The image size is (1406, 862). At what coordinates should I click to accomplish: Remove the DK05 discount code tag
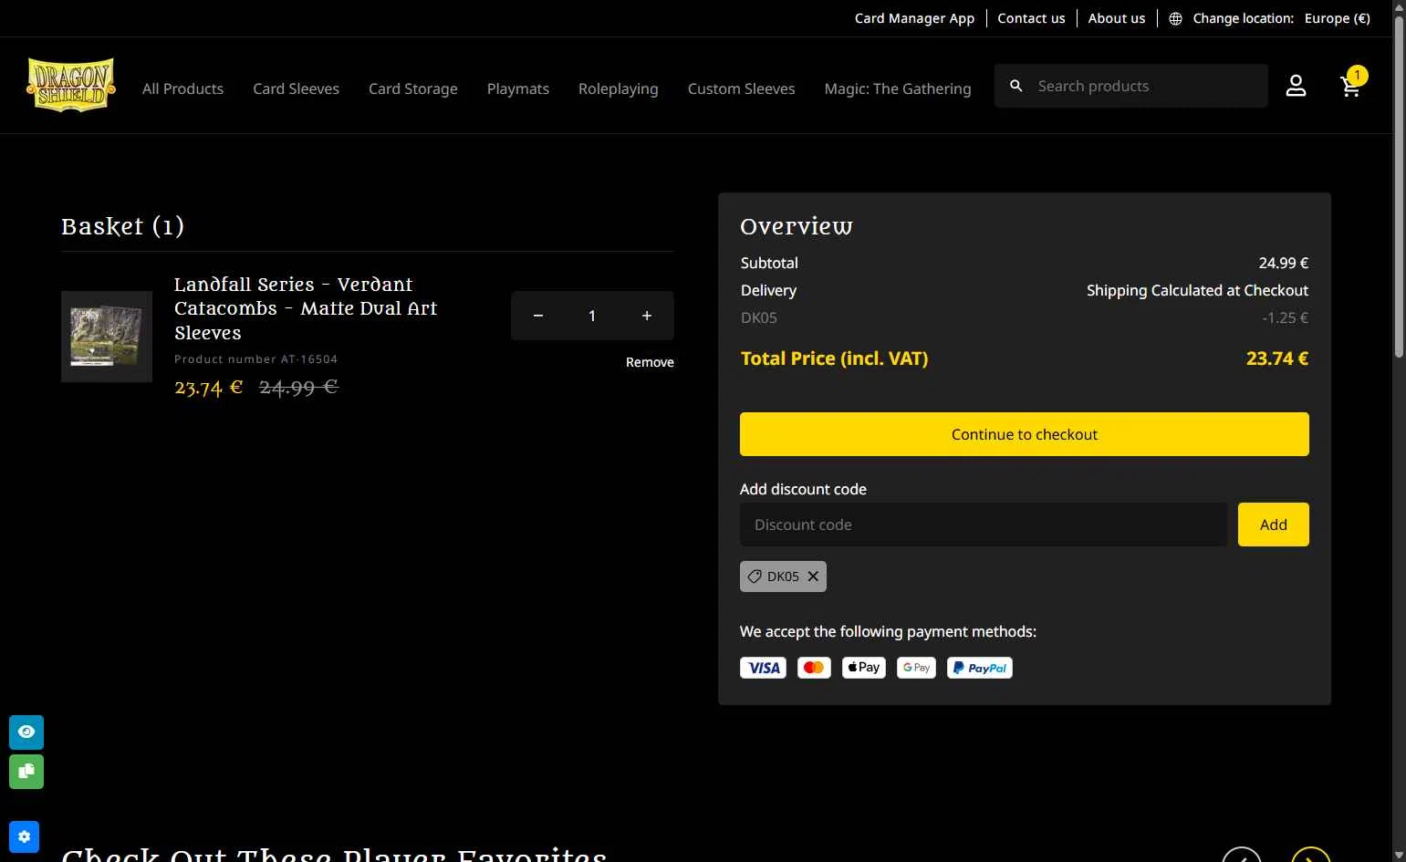tap(813, 576)
